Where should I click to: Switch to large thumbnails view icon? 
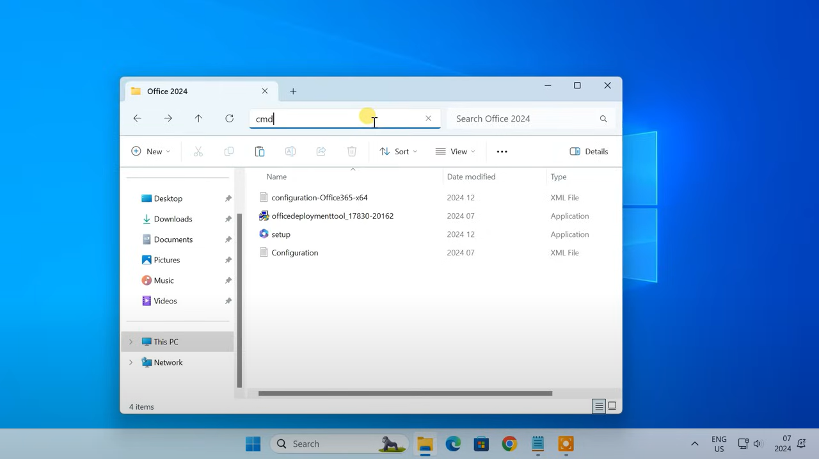612,406
